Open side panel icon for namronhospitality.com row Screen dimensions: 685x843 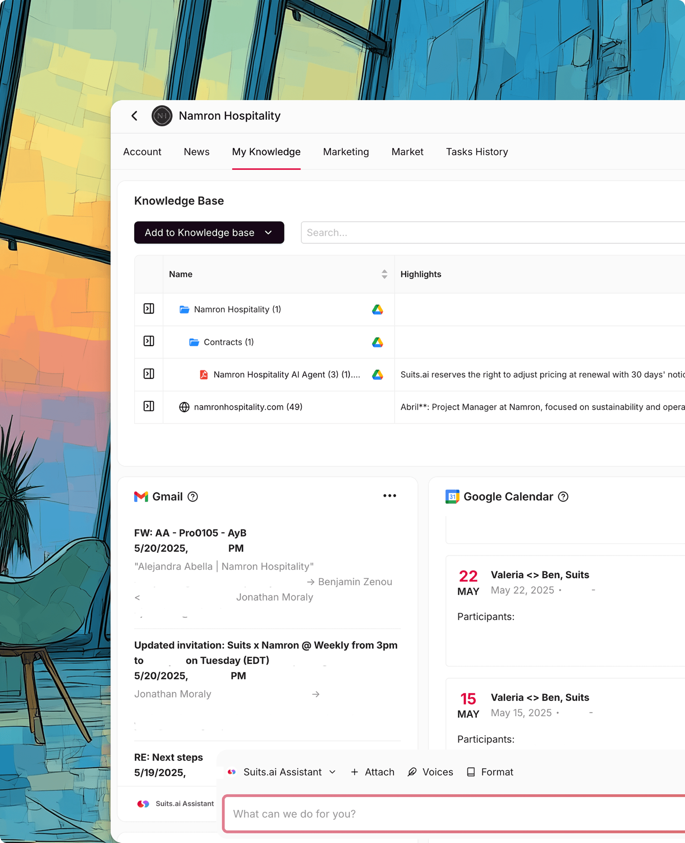pos(149,406)
